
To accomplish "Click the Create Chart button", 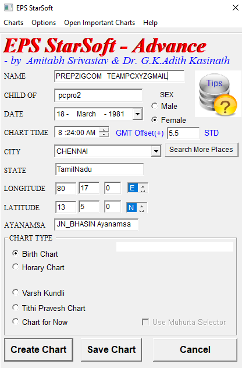I will pyautogui.click(x=39, y=350).
